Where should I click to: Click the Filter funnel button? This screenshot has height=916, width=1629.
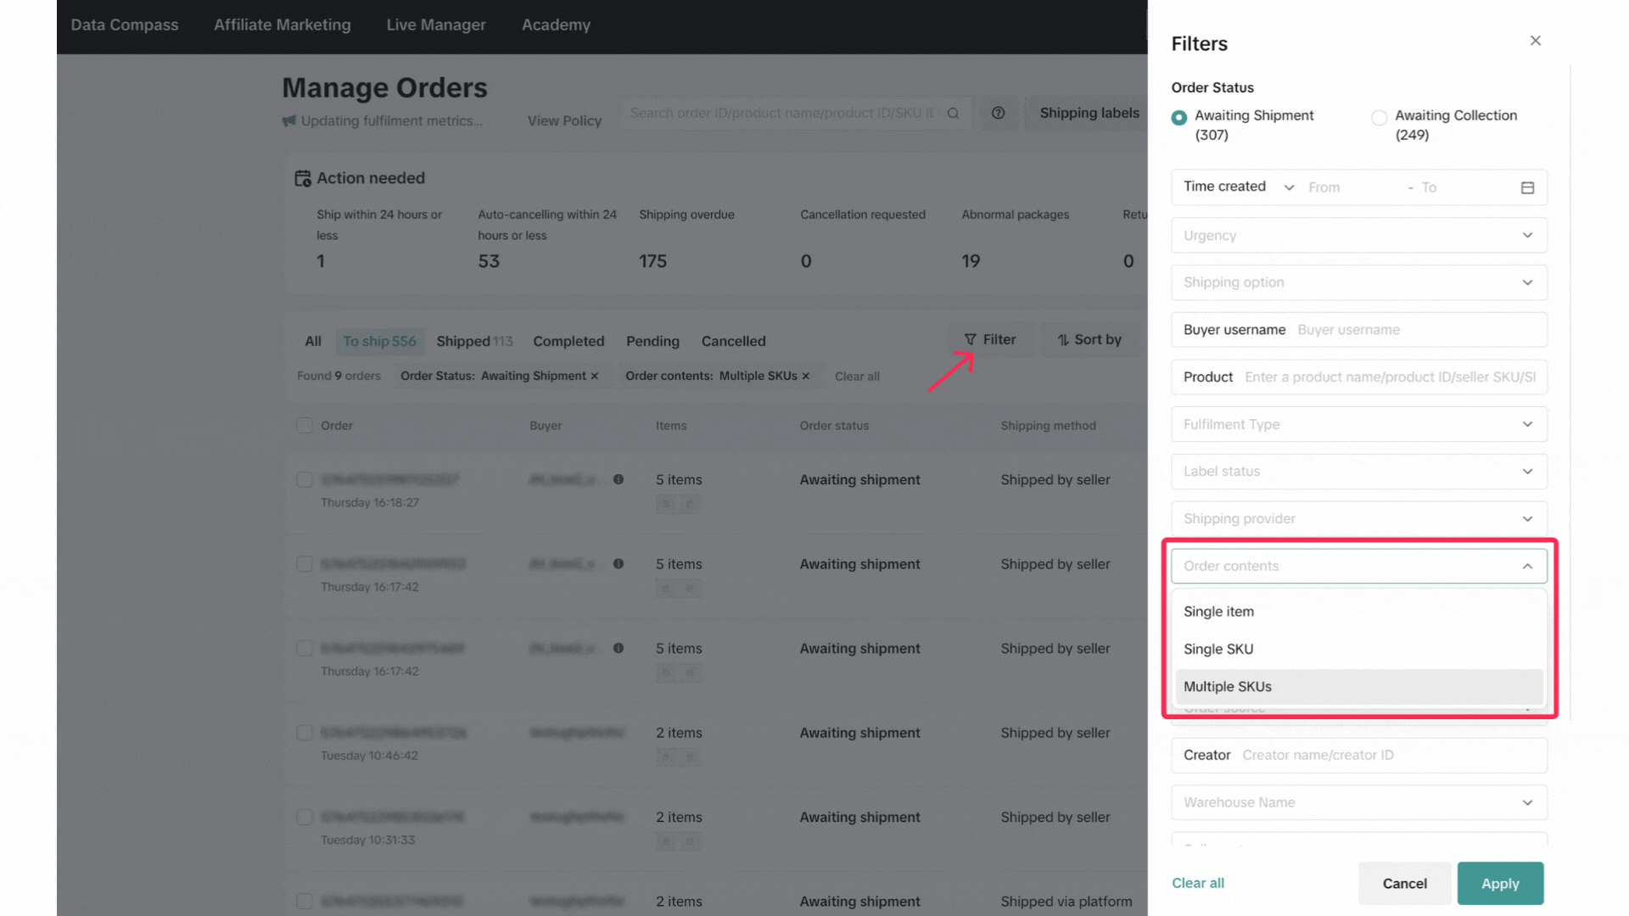[x=990, y=339]
